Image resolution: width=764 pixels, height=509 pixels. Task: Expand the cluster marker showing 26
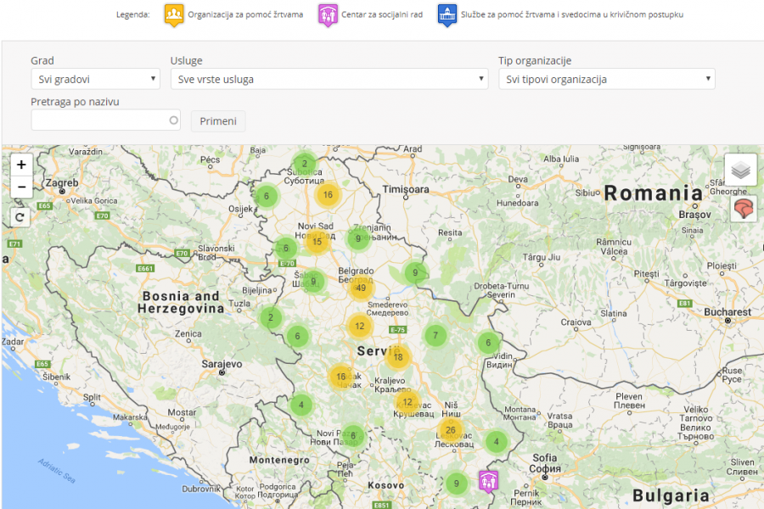[x=450, y=430]
